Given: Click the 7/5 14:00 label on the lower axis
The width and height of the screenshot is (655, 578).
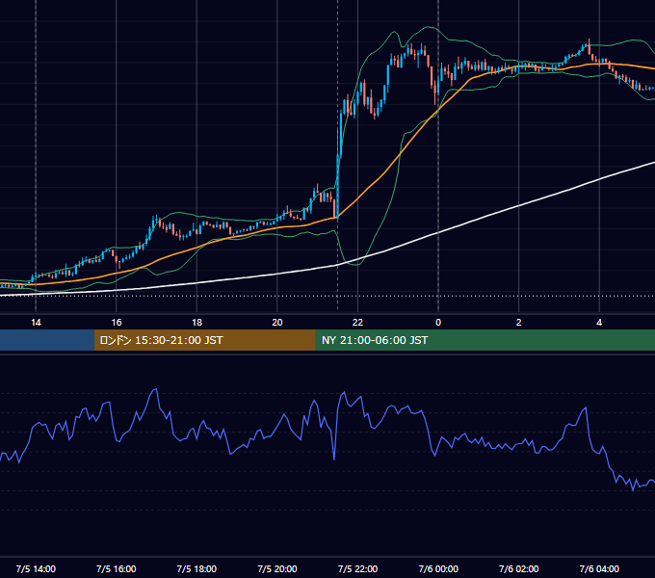Looking at the screenshot, I should (36, 568).
